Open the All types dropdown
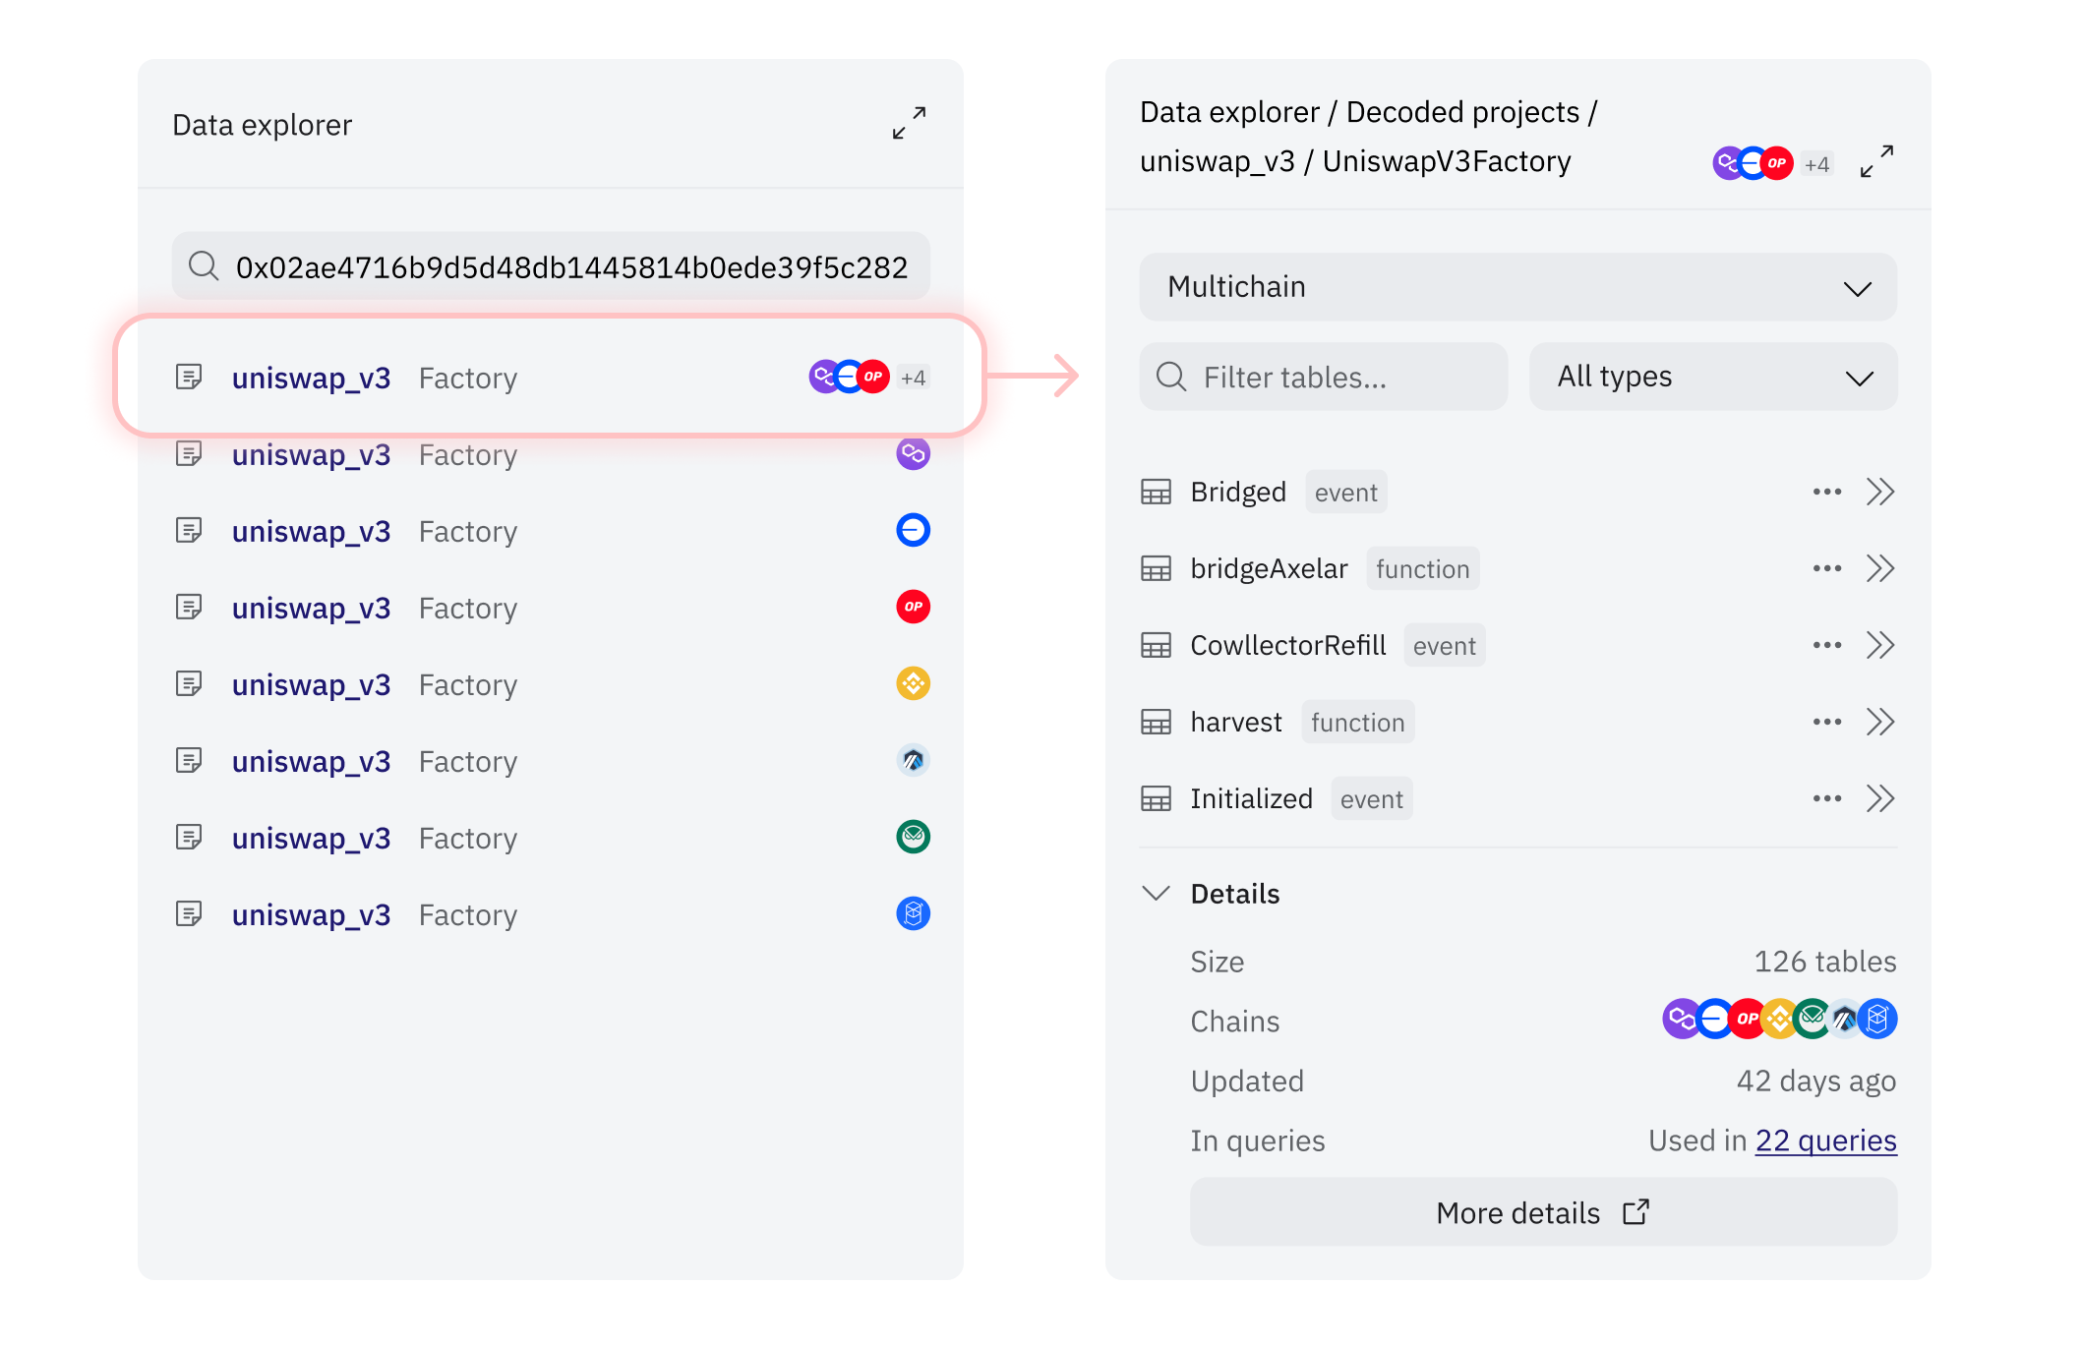This screenshot has width=2081, height=1345. tap(1712, 377)
